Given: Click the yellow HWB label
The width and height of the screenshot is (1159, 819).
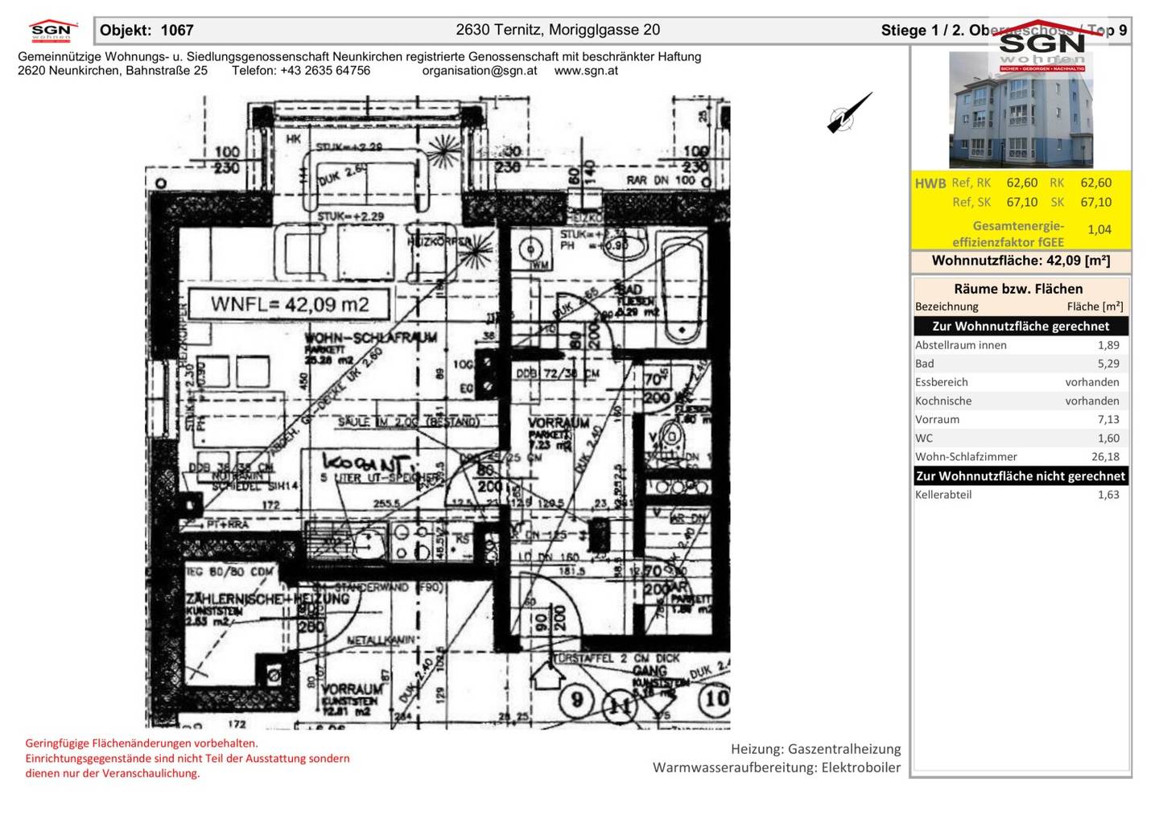Looking at the screenshot, I should (930, 183).
